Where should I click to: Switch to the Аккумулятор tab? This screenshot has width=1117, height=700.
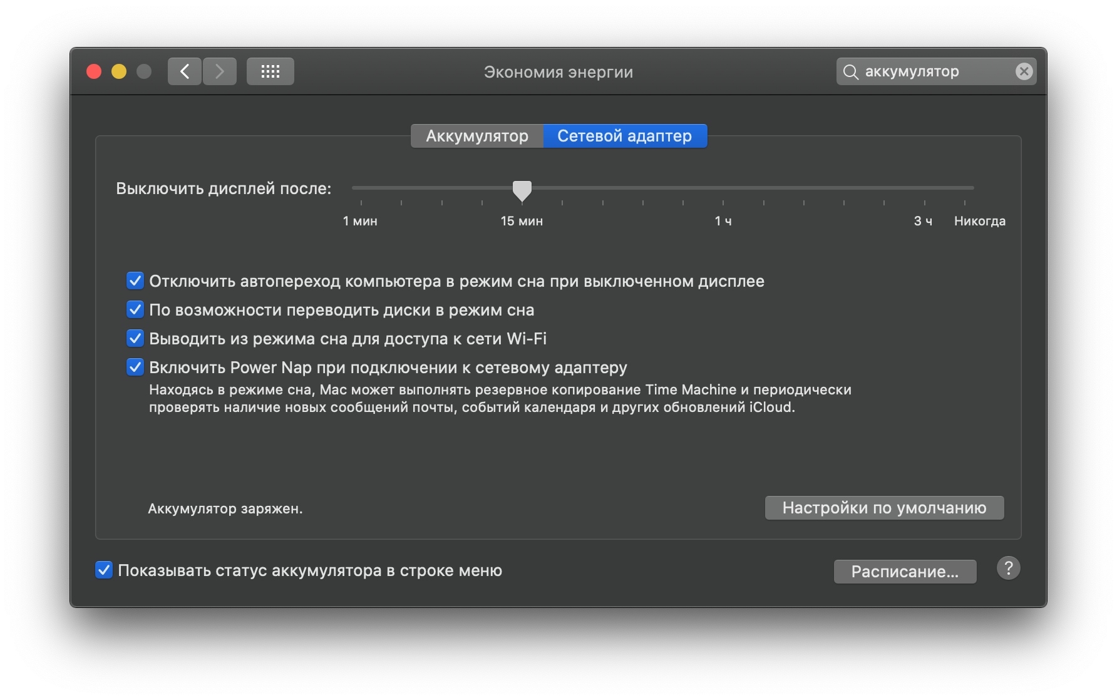pyautogui.click(x=477, y=136)
